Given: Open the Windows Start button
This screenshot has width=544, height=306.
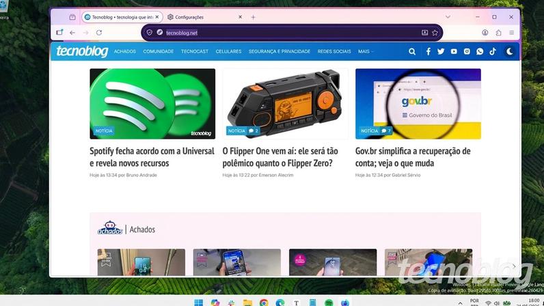Looking at the screenshot, I should point(198,302).
